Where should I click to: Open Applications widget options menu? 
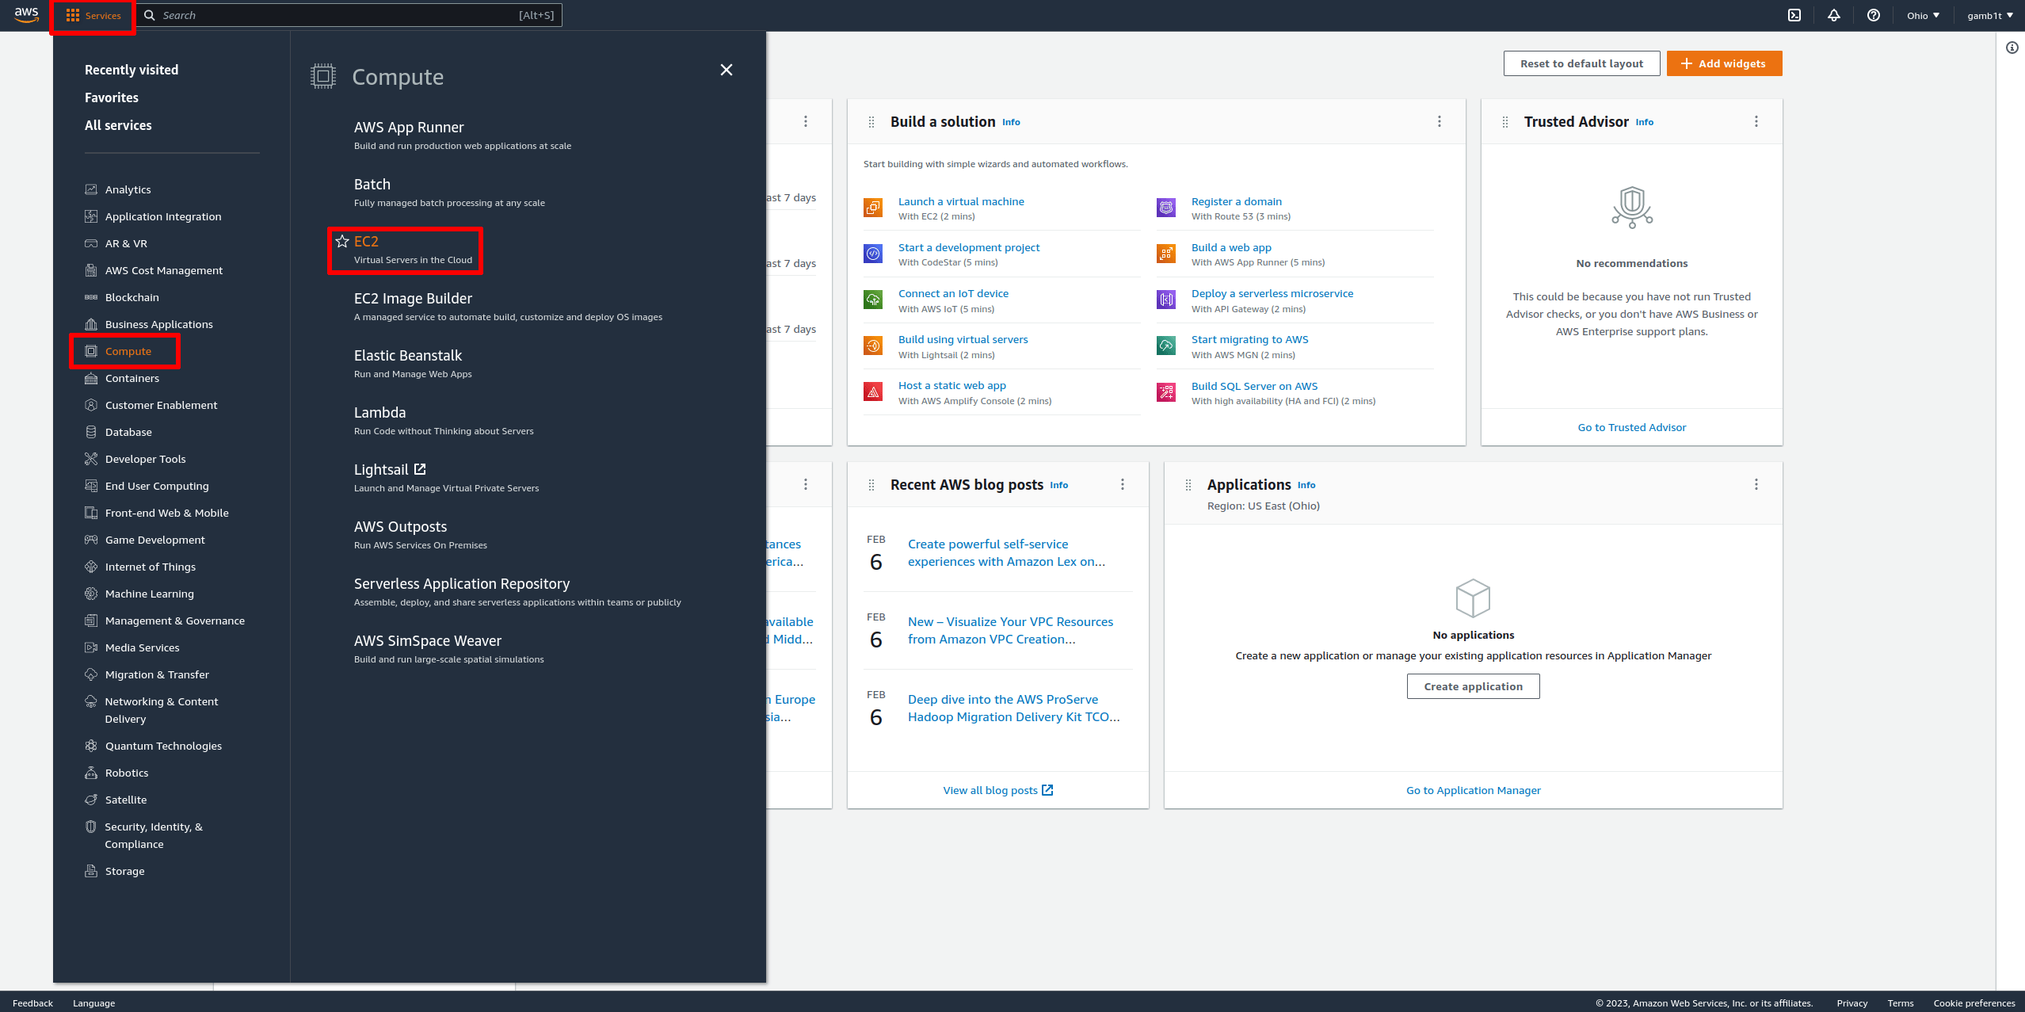pos(1756,484)
